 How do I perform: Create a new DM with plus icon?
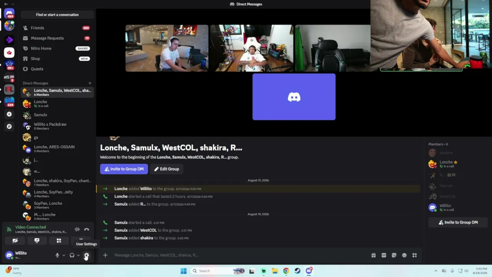tap(90, 83)
